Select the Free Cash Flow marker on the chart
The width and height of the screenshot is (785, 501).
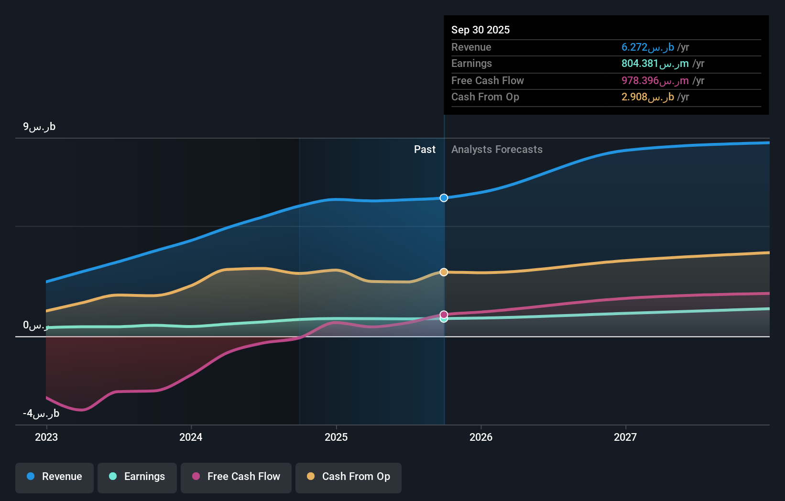444,314
